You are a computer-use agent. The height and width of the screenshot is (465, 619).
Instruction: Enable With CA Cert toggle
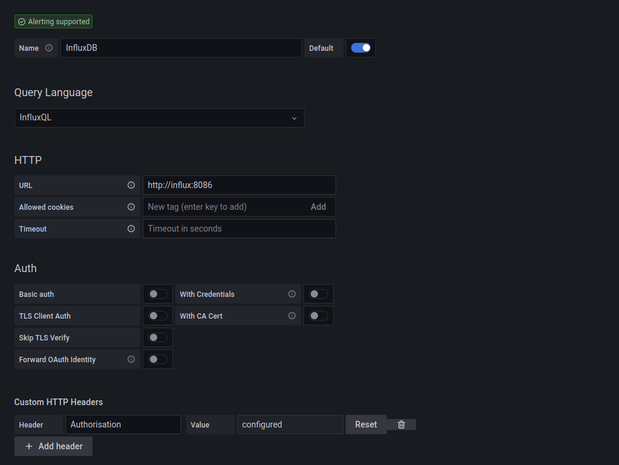click(318, 316)
